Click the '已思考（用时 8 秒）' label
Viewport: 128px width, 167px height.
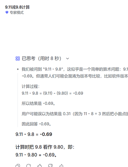41,59
